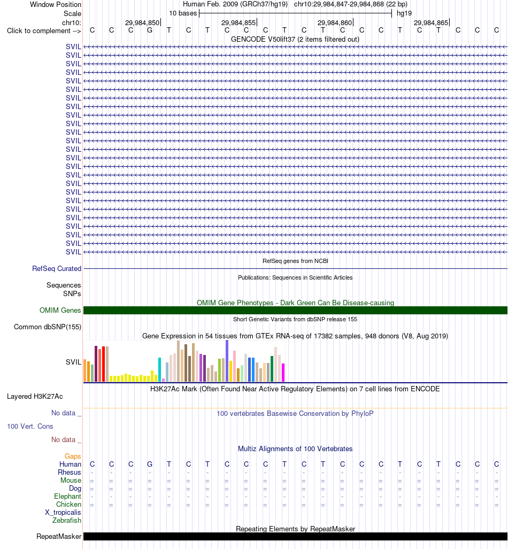Click the RefSeq Curated track label

pos(57,268)
